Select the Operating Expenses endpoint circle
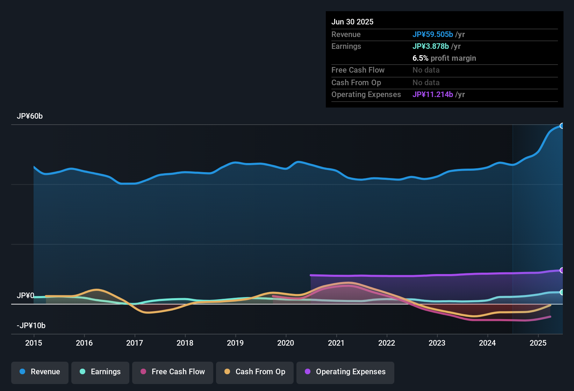574x391 pixels. coord(562,270)
